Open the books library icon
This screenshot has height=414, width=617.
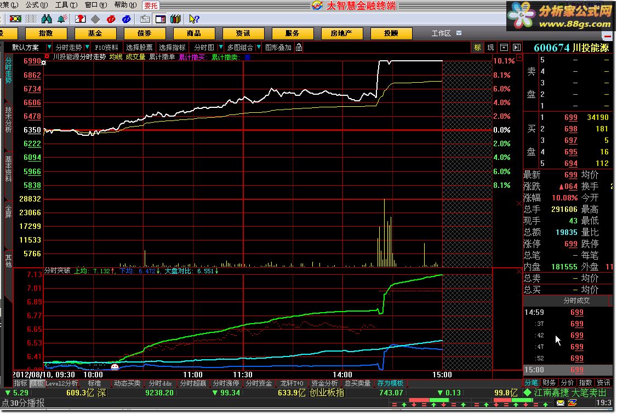click(x=175, y=19)
